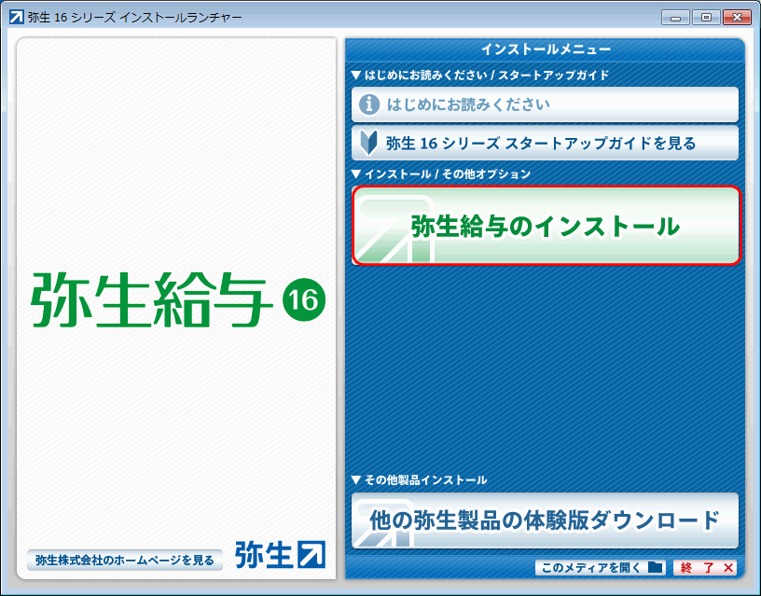This screenshot has height=596, width=761.
Task: Open 弥生 16 シリーズ スタートアップガイドを見る
Action: tap(545, 144)
